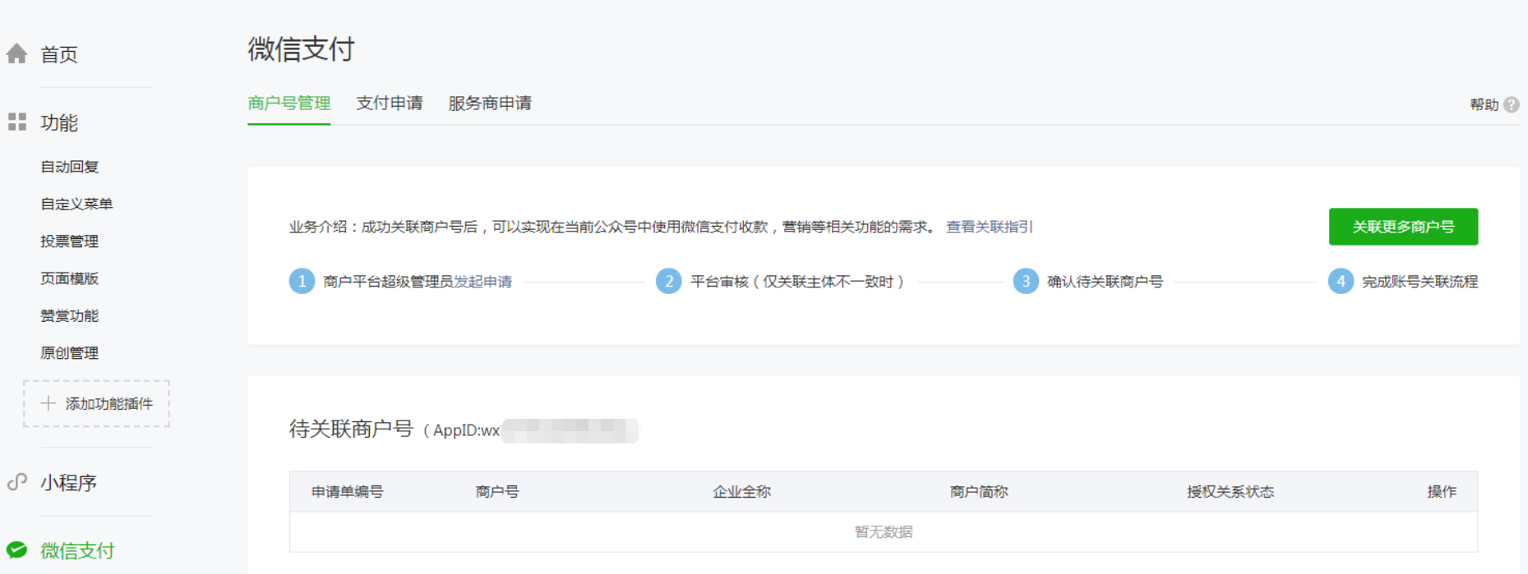Open the 查看关联指引 link

tap(989, 227)
